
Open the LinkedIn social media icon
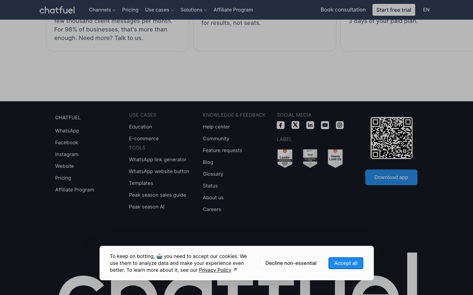pyautogui.click(x=310, y=125)
